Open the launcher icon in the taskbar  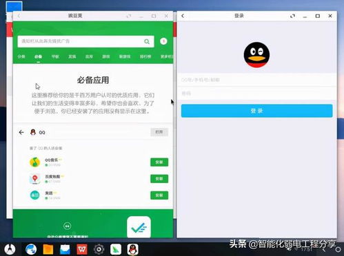pyautogui.click(x=10, y=249)
